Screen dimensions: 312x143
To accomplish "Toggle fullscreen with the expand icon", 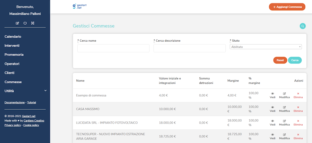I will (x=33, y=23).
